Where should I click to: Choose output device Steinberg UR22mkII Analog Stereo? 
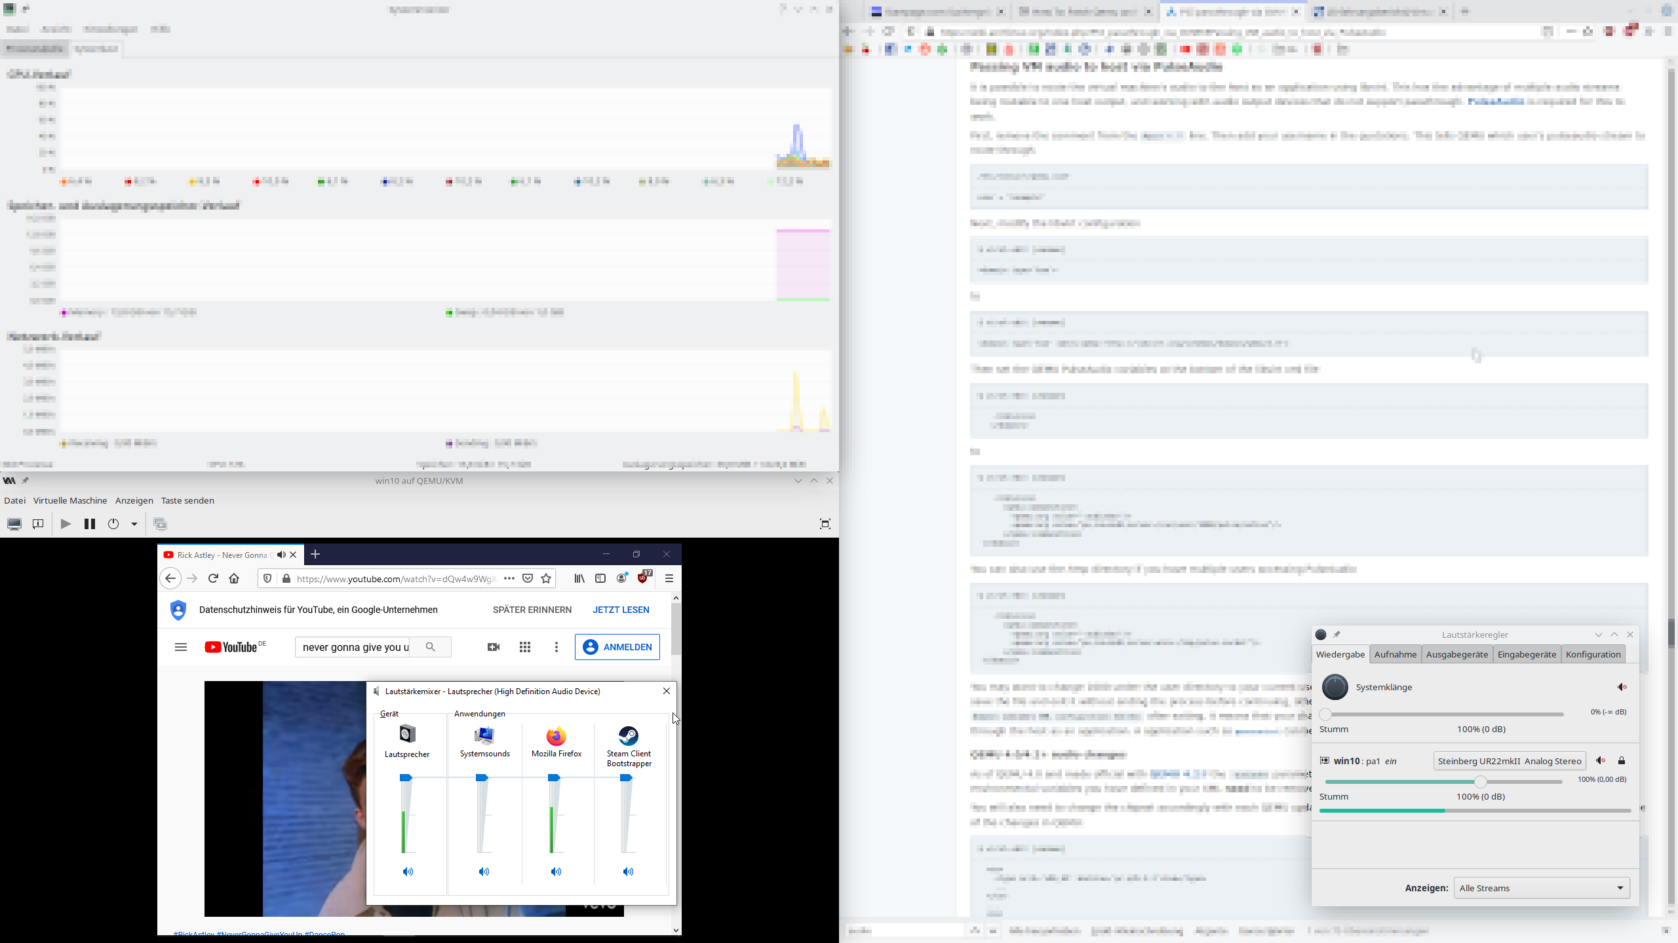[1509, 761]
